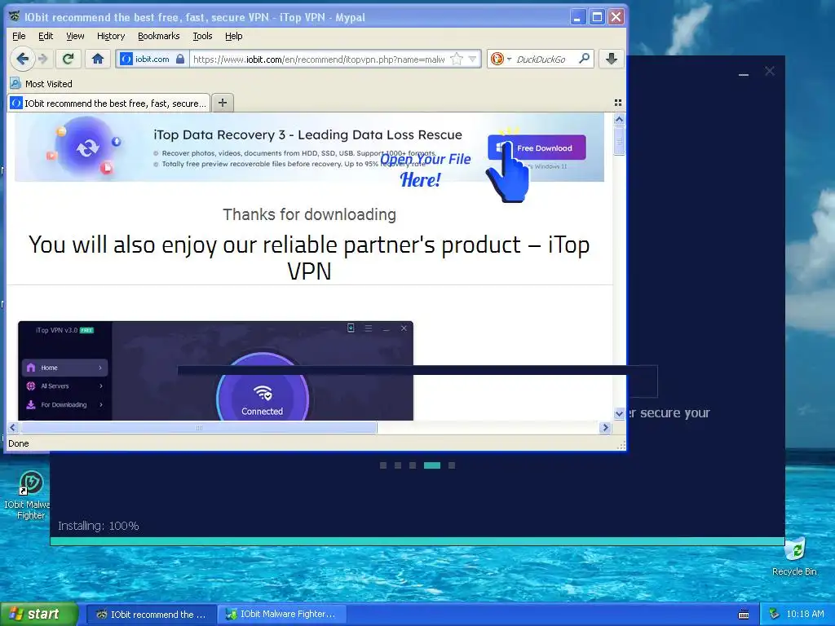Open the History menu
Screen dimensions: 835x626
111,36
